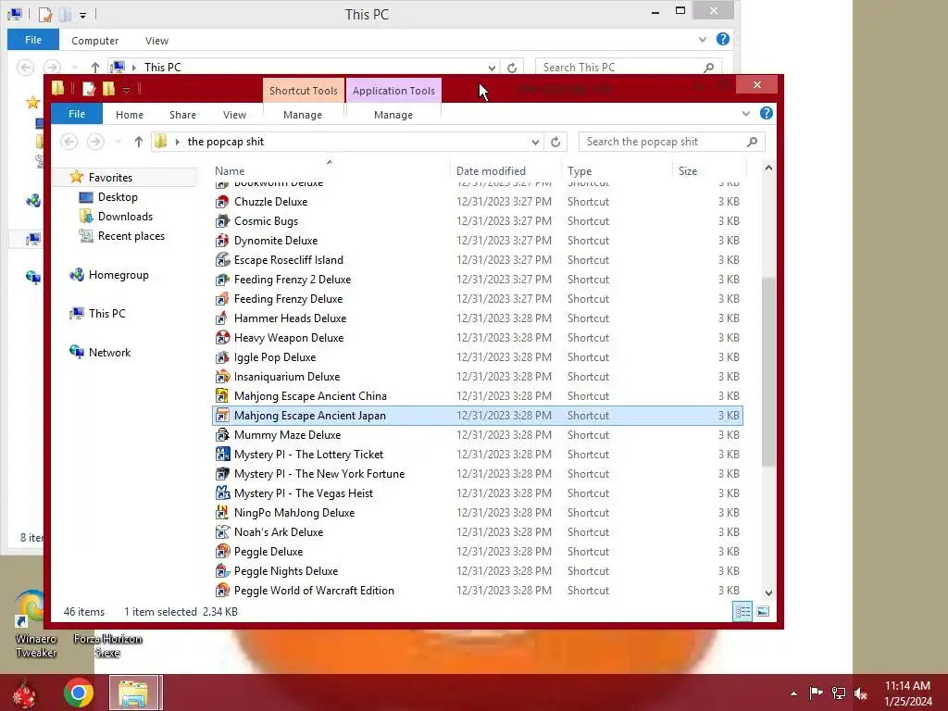Image resolution: width=948 pixels, height=711 pixels.
Task: Click the Peggle Deluxe icon
Action: click(x=222, y=552)
